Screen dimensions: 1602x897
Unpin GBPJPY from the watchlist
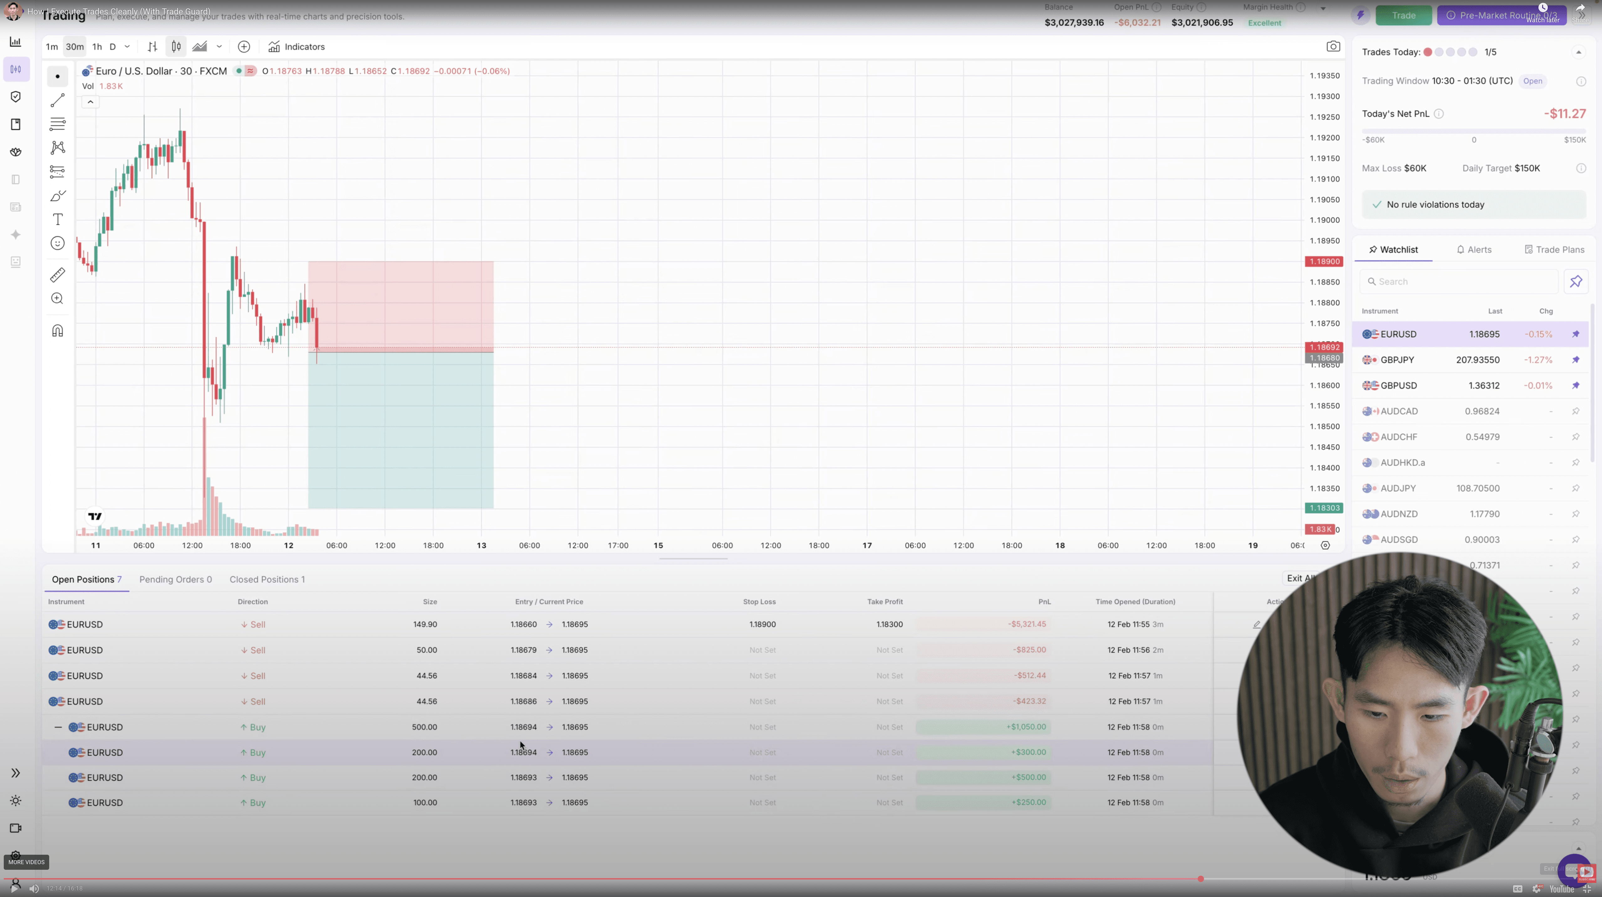1575,360
